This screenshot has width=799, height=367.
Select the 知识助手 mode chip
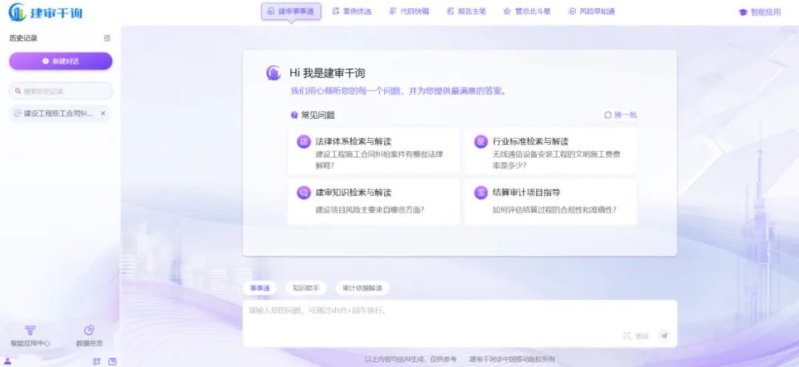tap(305, 288)
